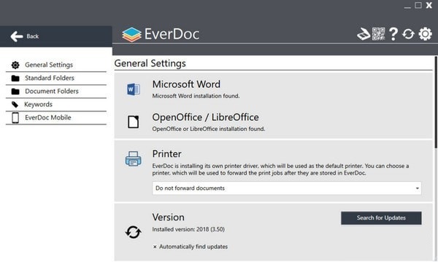Maximize the EverDoc window
438x262 pixels.
tap(418, 5)
